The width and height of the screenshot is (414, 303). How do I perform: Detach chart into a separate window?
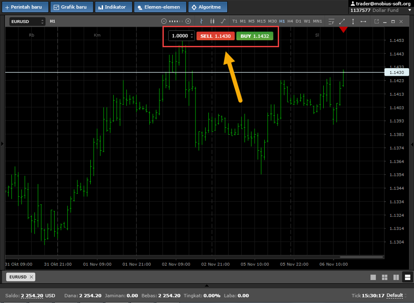(377, 22)
